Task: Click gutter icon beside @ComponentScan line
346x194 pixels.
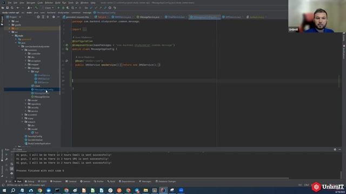Action: (x=67, y=45)
